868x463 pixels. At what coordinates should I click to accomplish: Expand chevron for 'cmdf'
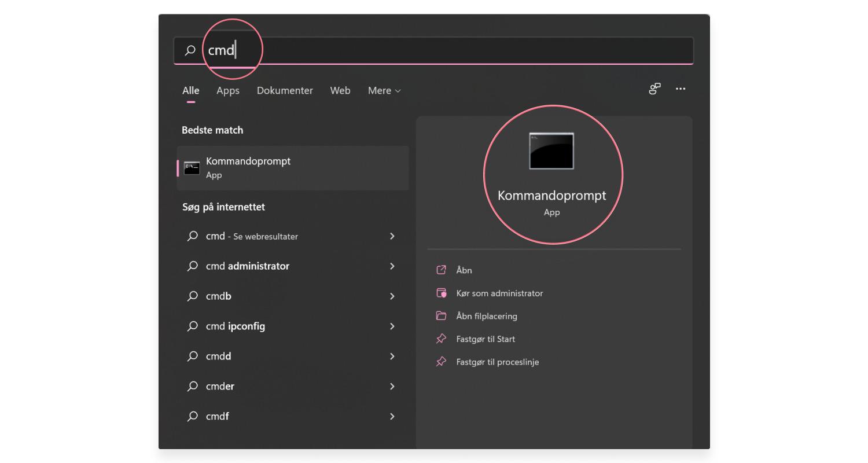tap(392, 417)
